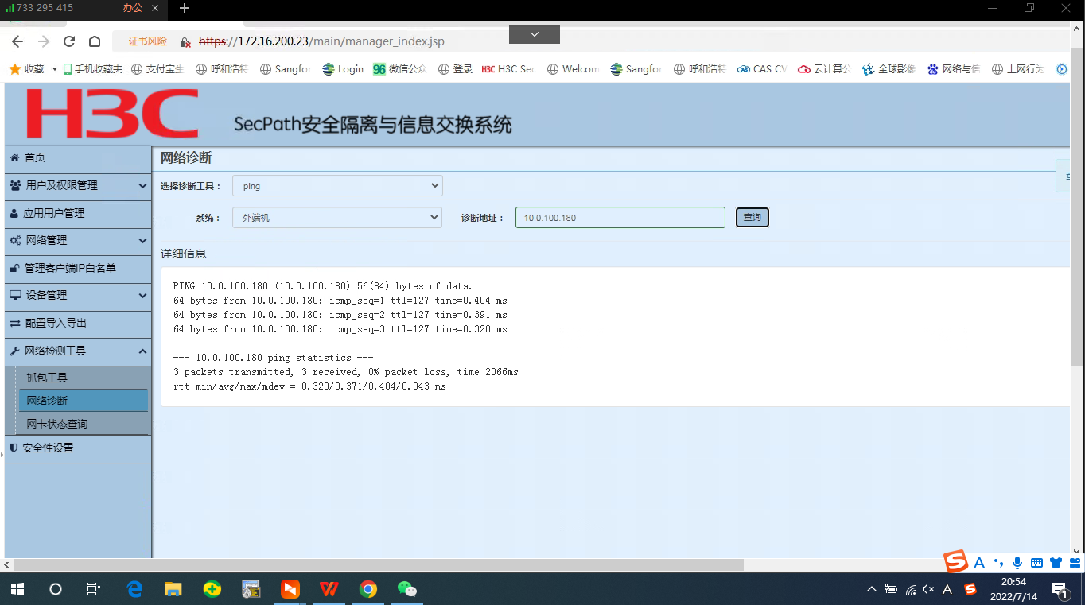The width and height of the screenshot is (1085, 605).
Task: Open the 选择诊断工具 ping dropdown
Action: [337, 186]
